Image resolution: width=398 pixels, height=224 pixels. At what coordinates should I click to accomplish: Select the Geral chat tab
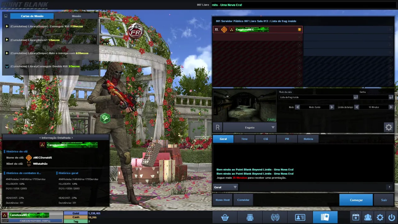pos(223,139)
